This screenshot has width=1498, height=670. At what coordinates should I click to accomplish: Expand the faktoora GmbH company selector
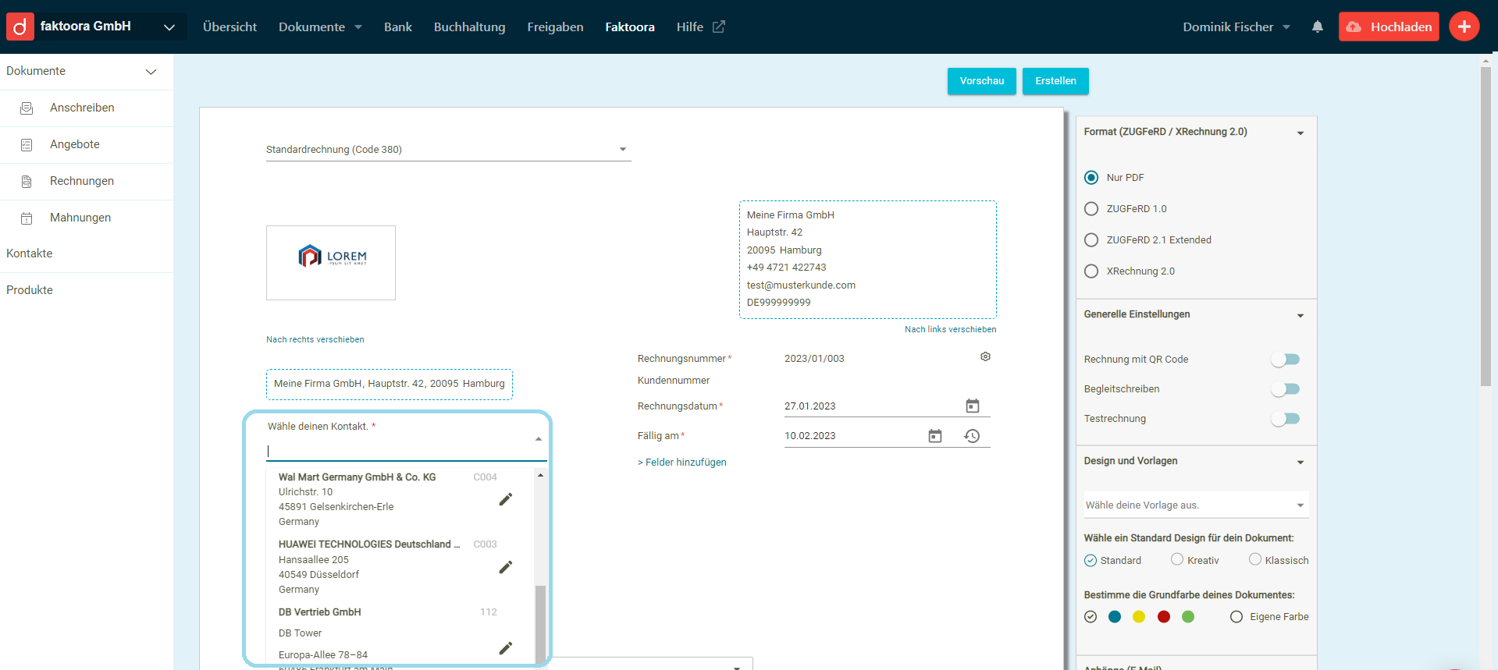(169, 27)
